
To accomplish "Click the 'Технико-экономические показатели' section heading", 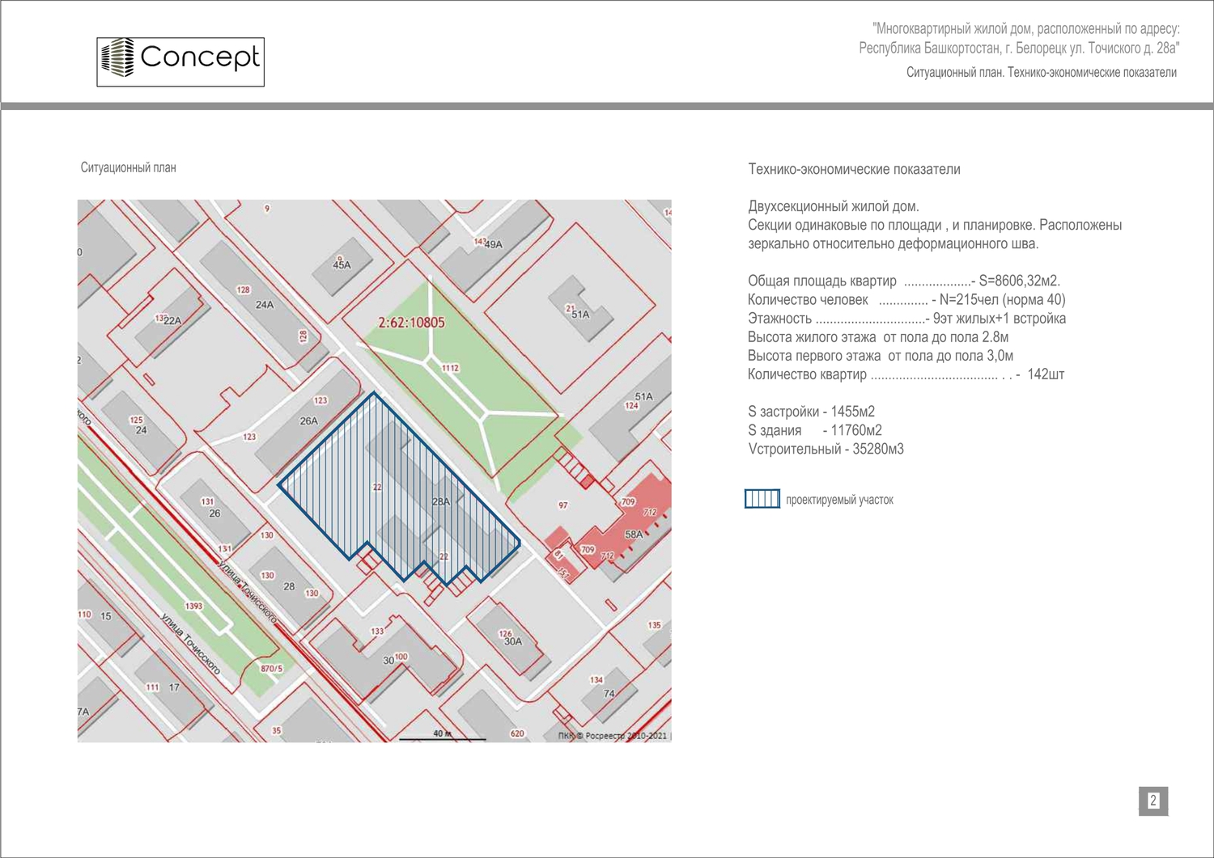I will tap(854, 169).
